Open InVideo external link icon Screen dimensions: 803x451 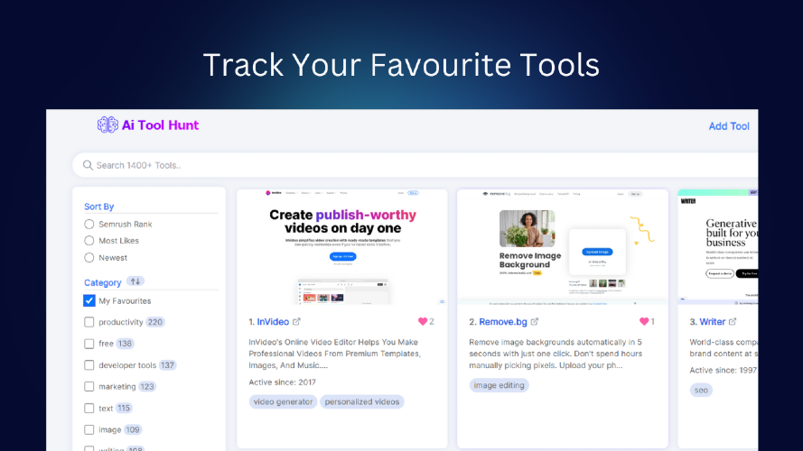pyautogui.click(x=296, y=322)
